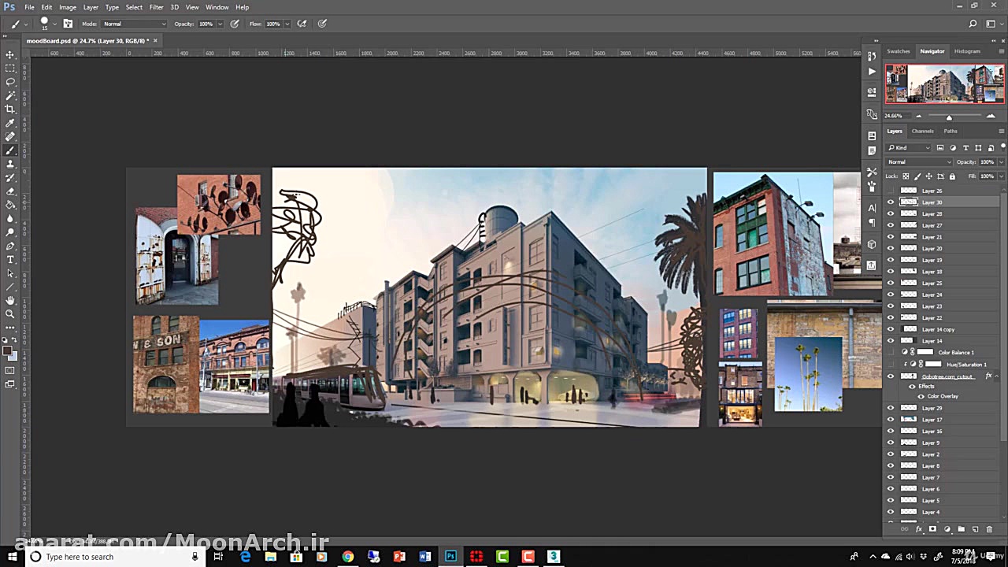
Task: Pick the Clone Stamp tool
Action: pyautogui.click(x=10, y=164)
